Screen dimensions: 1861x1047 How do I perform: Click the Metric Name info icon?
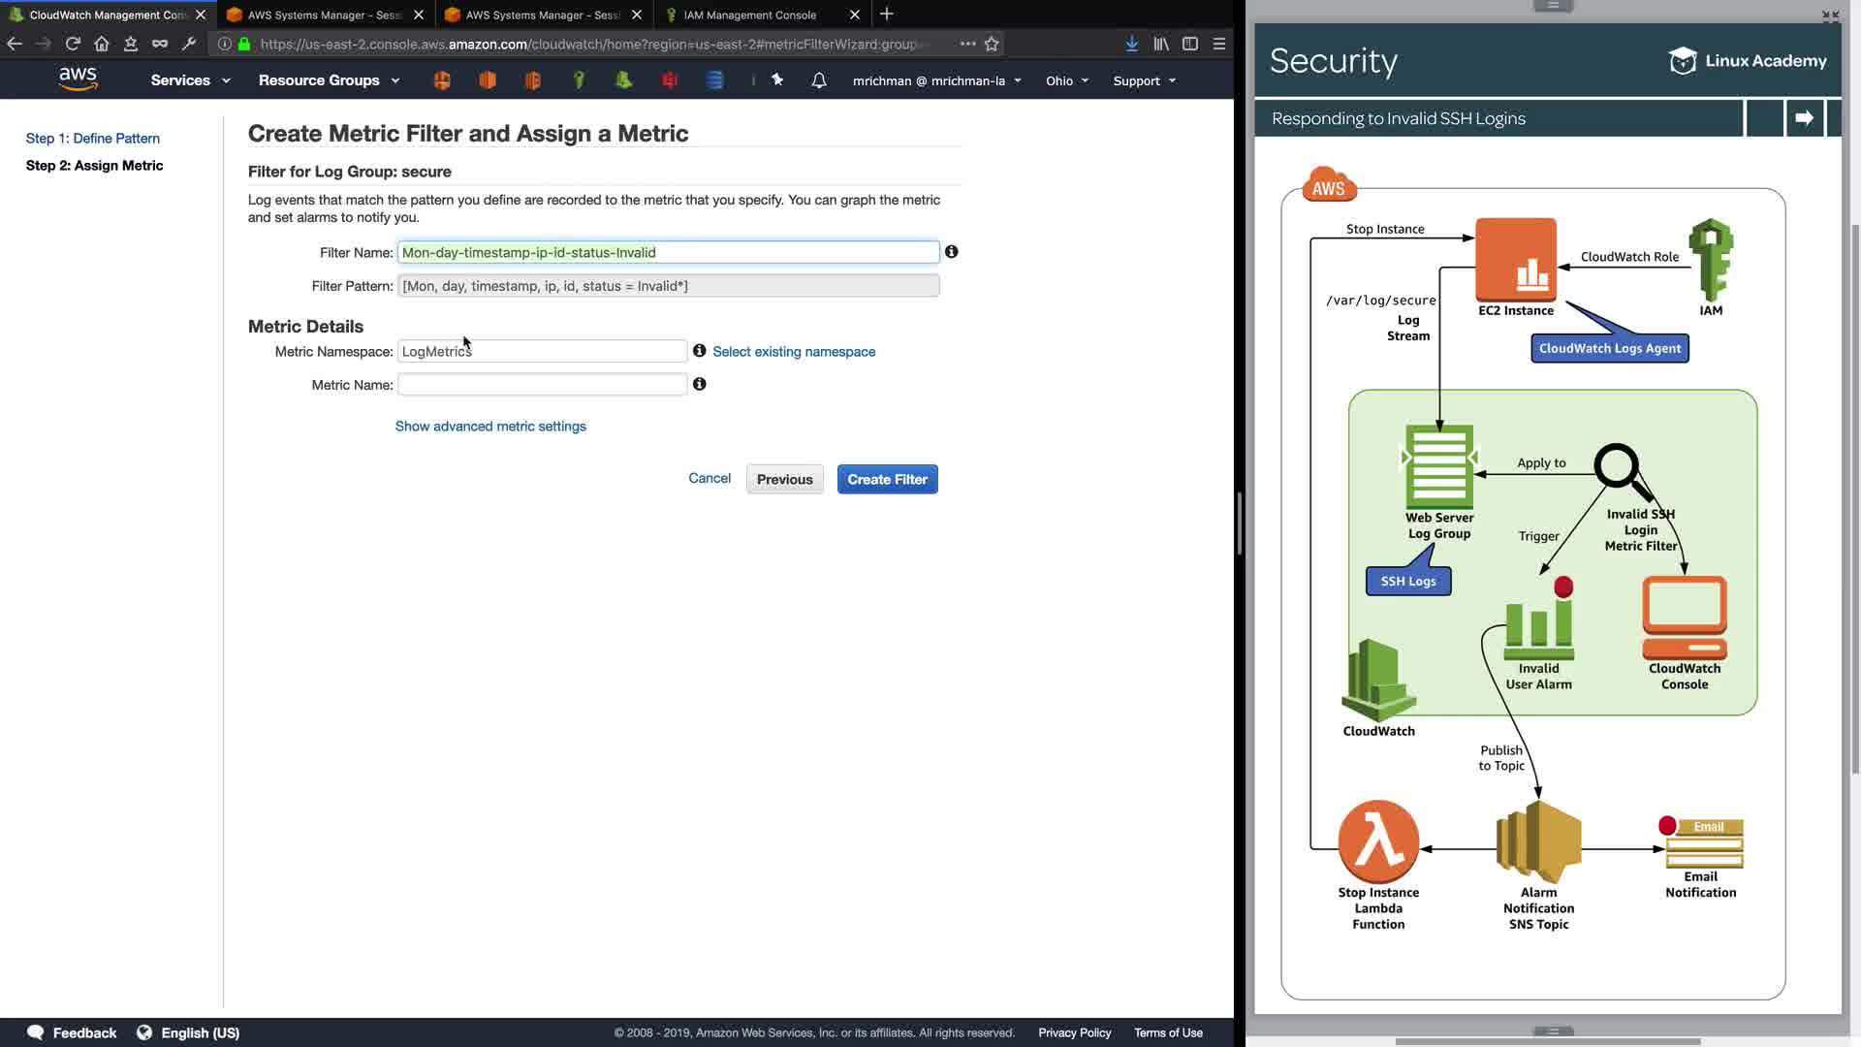(x=700, y=385)
